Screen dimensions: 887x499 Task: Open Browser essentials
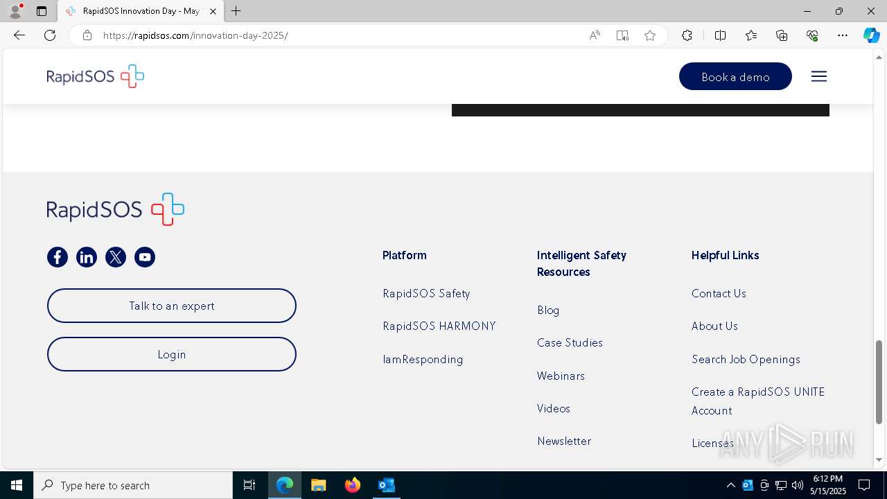pyautogui.click(x=812, y=35)
